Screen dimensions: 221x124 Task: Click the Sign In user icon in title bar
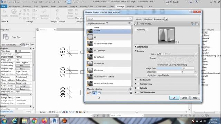(171, 2)
